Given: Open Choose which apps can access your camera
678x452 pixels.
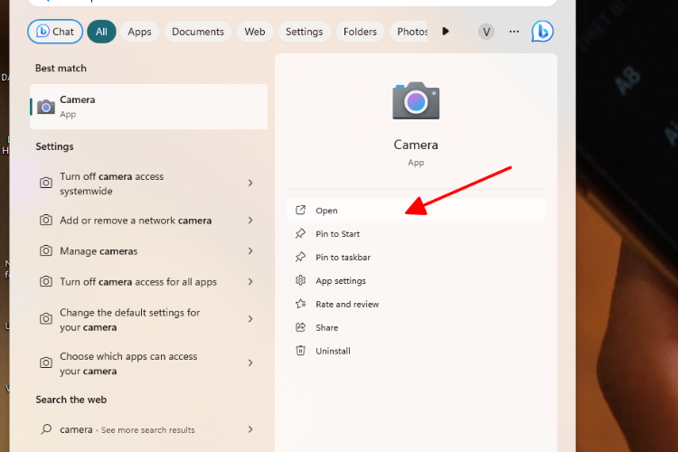Looking at the screenshot, I should [149, 363].
